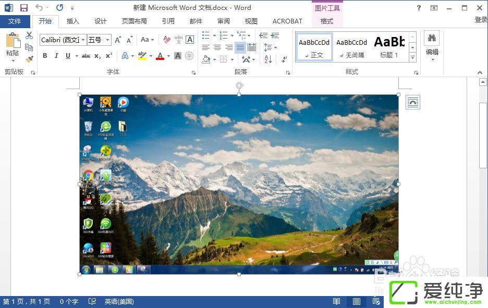Toggle bold formatting
The height and width of the screenshot is (308, 488).
coord(45,55)
